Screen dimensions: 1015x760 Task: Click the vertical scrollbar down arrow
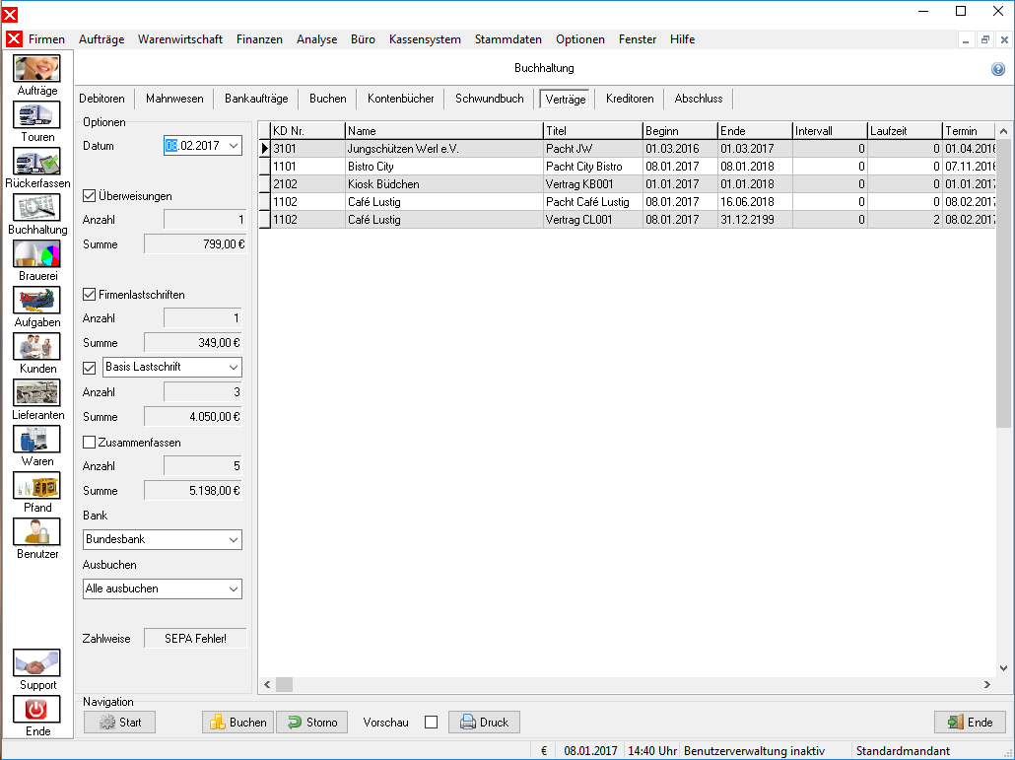click(1003, 668)
